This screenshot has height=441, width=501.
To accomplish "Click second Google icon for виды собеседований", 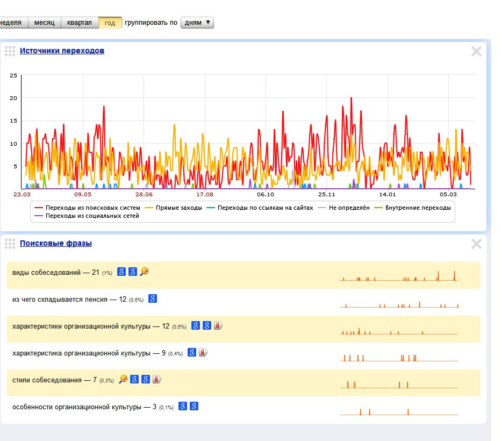I will point(133,272).
